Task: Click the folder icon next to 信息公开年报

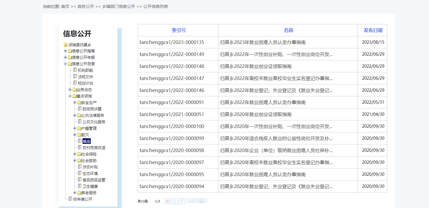Action: click(x=70, y=57)
